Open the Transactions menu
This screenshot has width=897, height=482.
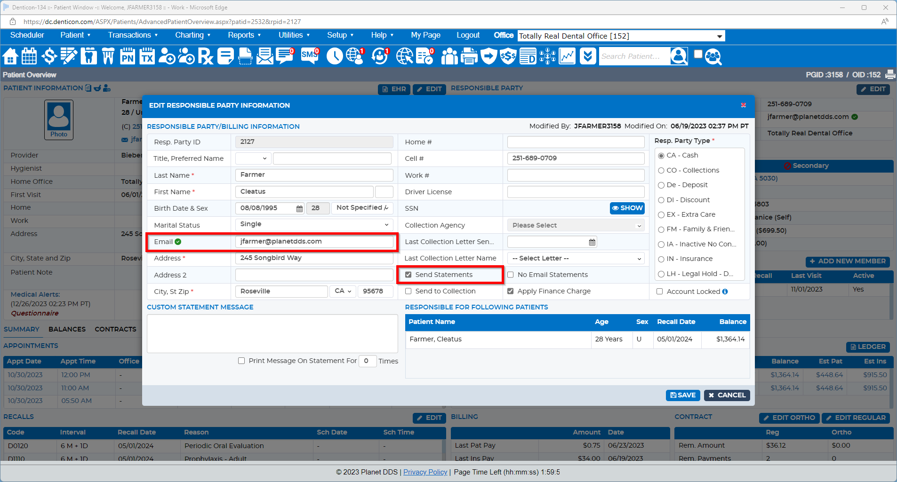[x=133, y=35]
